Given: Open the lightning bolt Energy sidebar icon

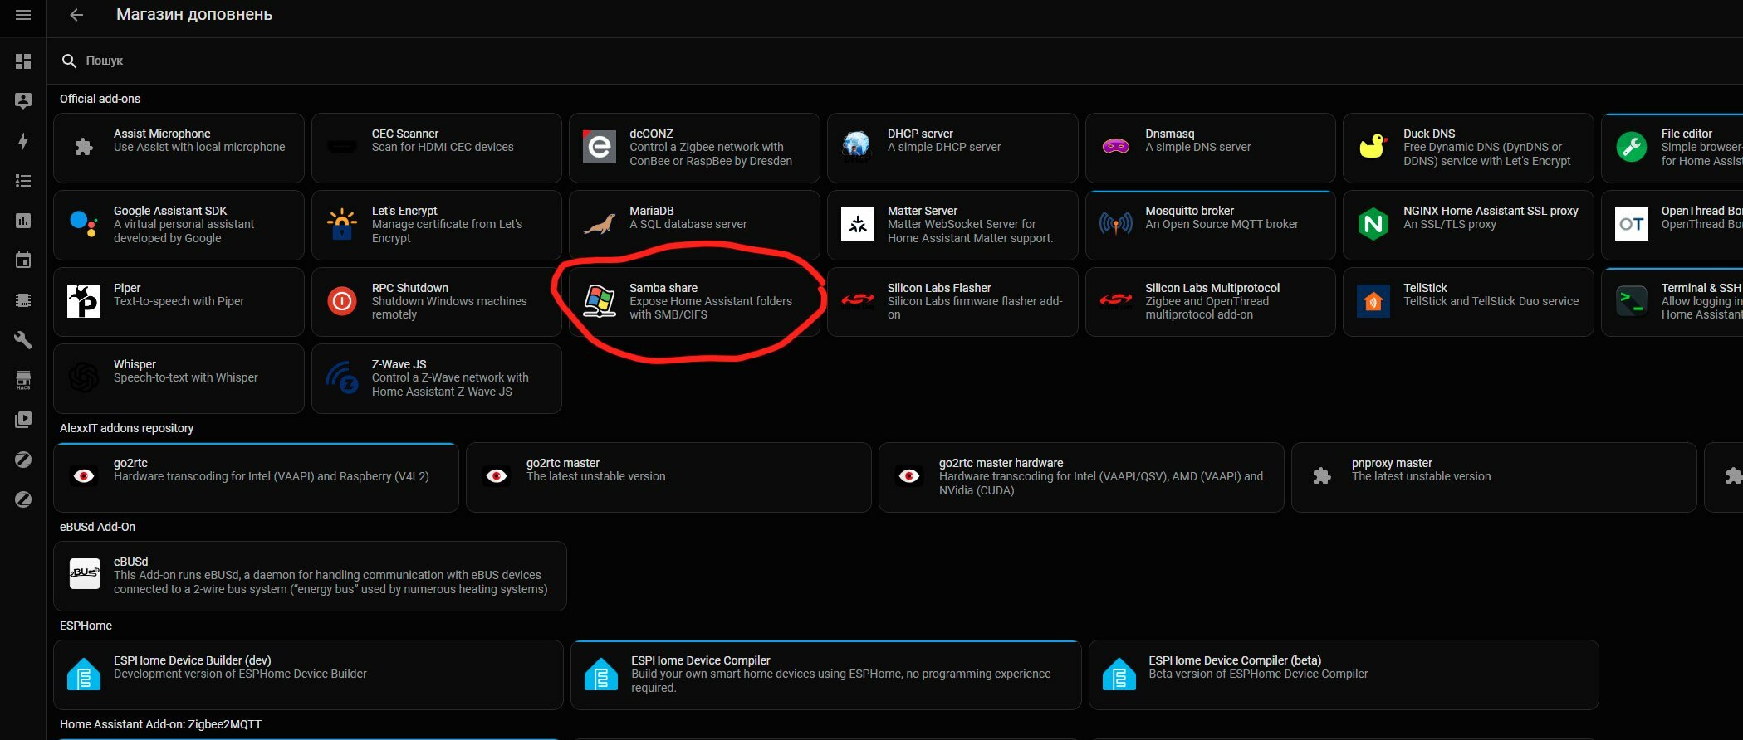Looking at the screenshot, I should pos(23,141).
